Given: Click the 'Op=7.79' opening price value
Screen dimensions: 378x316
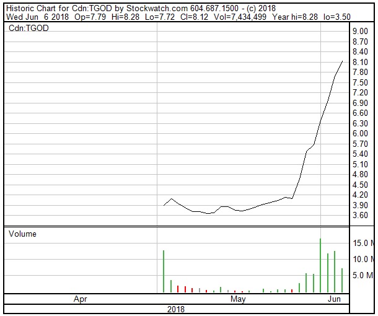Looking at the screenshot, I should [x=90, y=17].
